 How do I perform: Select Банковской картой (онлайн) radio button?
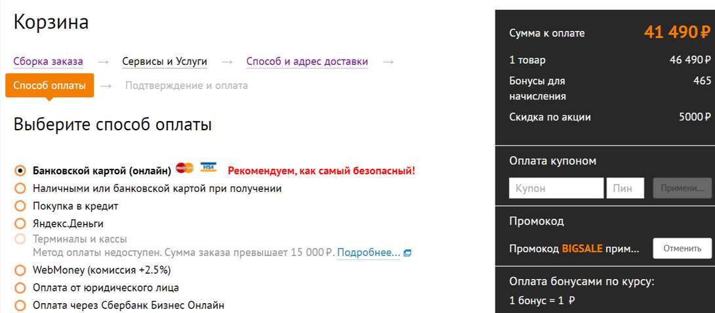tap(20, 171)
